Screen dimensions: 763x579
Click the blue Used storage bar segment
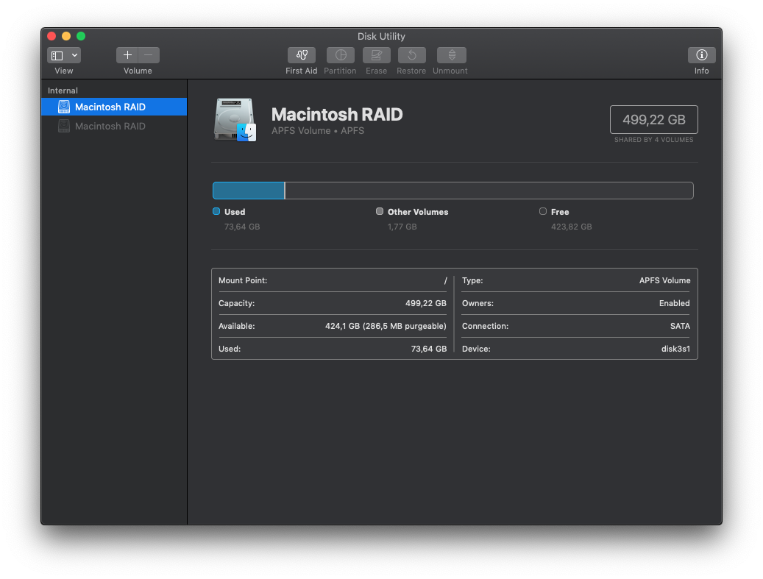click(249, 191)
